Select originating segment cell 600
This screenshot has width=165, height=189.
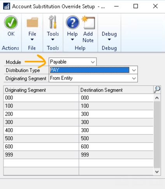coord(41,147)
